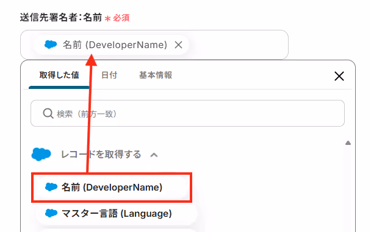Choose 名前 (DeveloperName) from the list
The height and width of the screenshot is (232, 371).
point(112,188)
